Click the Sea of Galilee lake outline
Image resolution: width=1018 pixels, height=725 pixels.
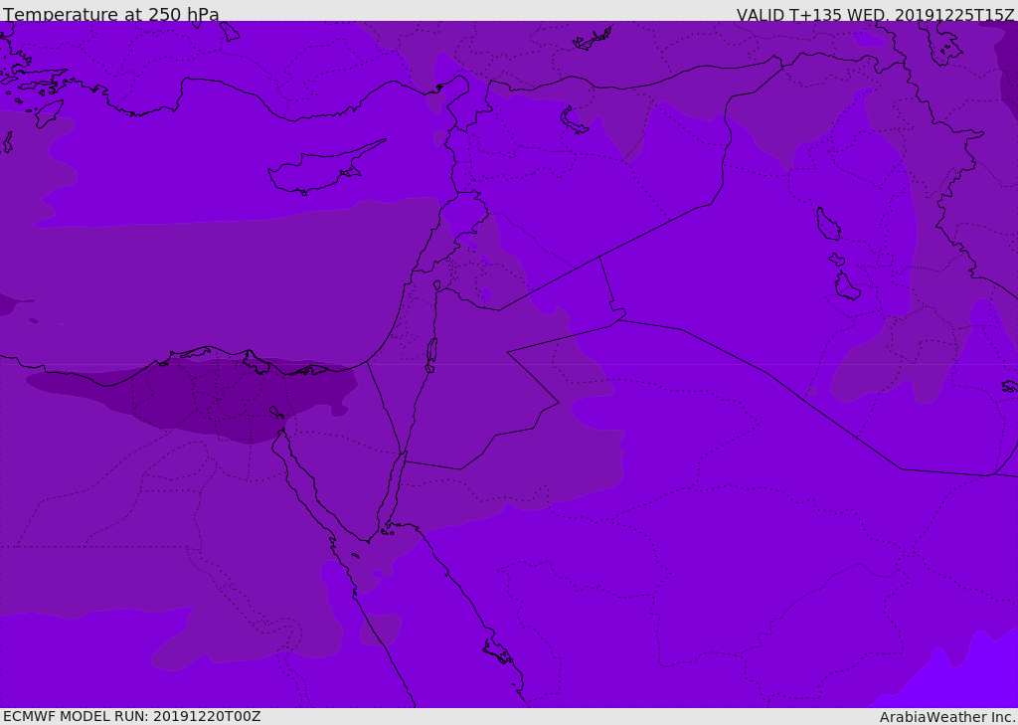437,285
